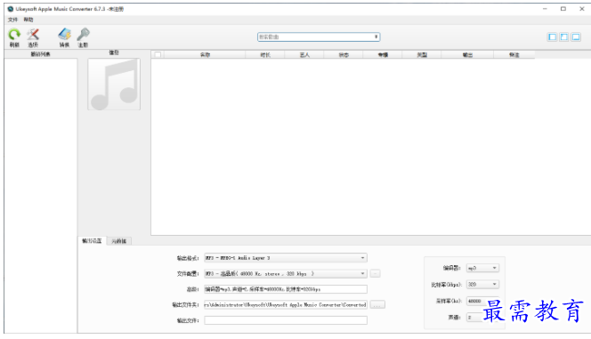The width and height of the screenshot is (591, 339).
Task: Click the Ukeysoft app logo in title bar
Action: (11, 9)
